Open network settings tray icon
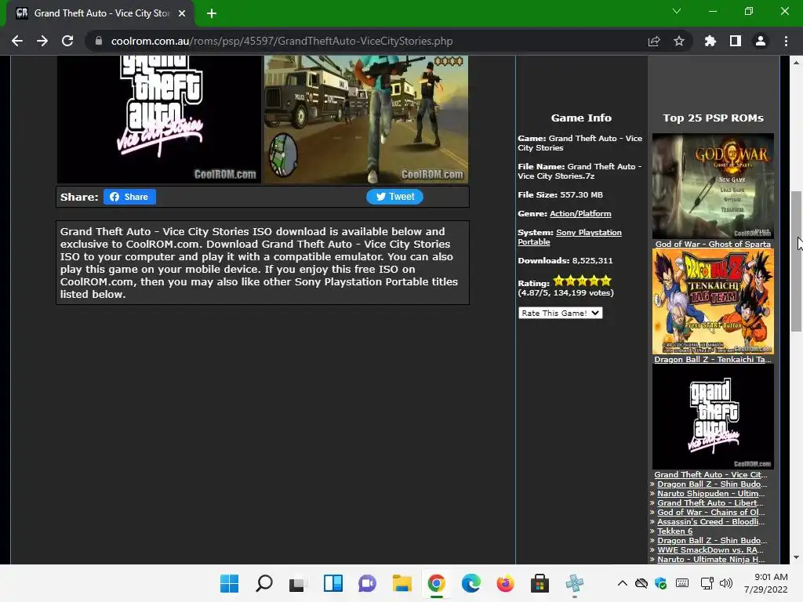Viewport: 803px width, 602px height. point(707,583)
